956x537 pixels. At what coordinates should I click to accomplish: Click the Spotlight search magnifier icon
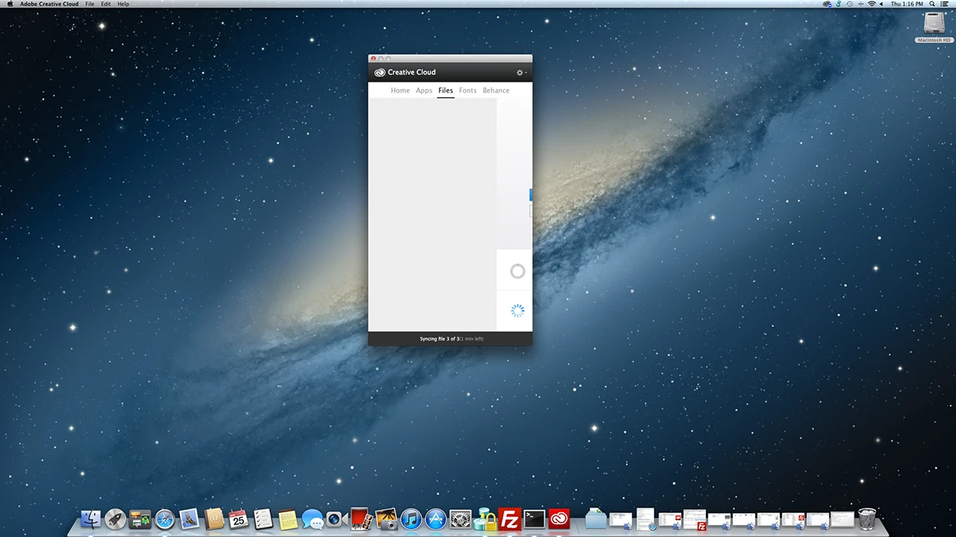click(x=932, y=4)
